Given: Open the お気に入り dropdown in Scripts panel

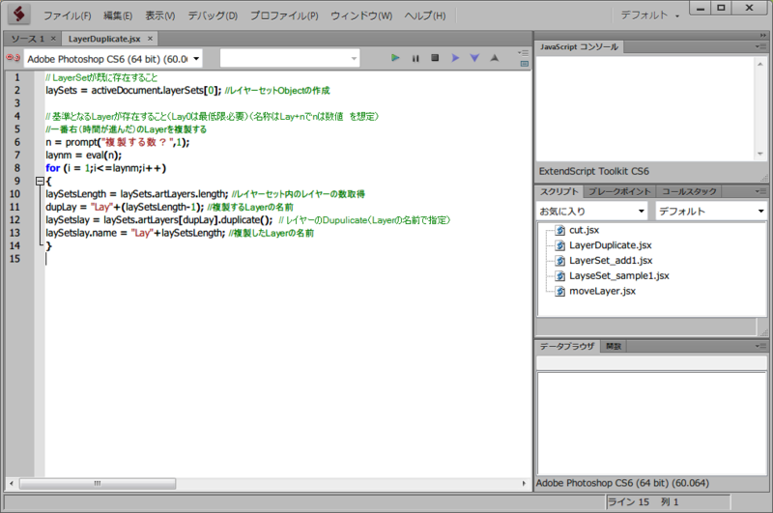Looking at the screenshot, I should 591,211.
